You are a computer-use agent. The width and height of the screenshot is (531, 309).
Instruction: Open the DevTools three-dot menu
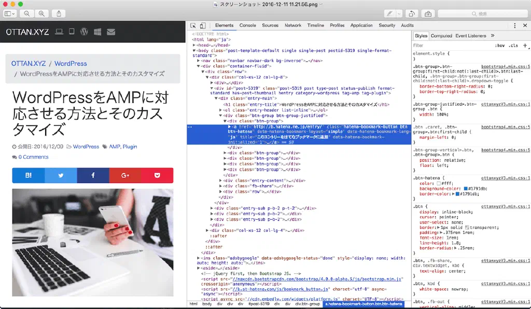coord(514,25)
